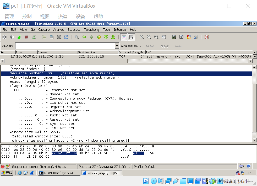Click the Save filter button
This screenshot has height=186, width=257.
tap(178, 46)
